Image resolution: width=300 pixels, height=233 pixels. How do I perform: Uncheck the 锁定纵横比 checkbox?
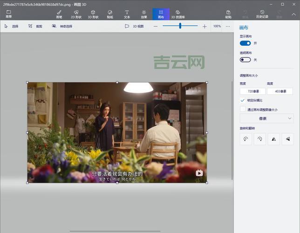click(x=243, y=100)
